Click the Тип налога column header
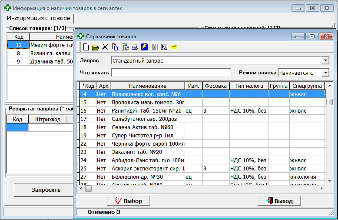 click(248, 86)
